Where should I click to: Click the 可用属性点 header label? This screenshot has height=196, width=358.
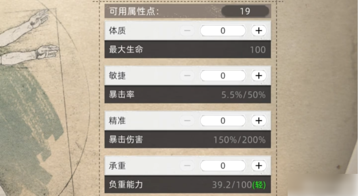click(134, 11)
